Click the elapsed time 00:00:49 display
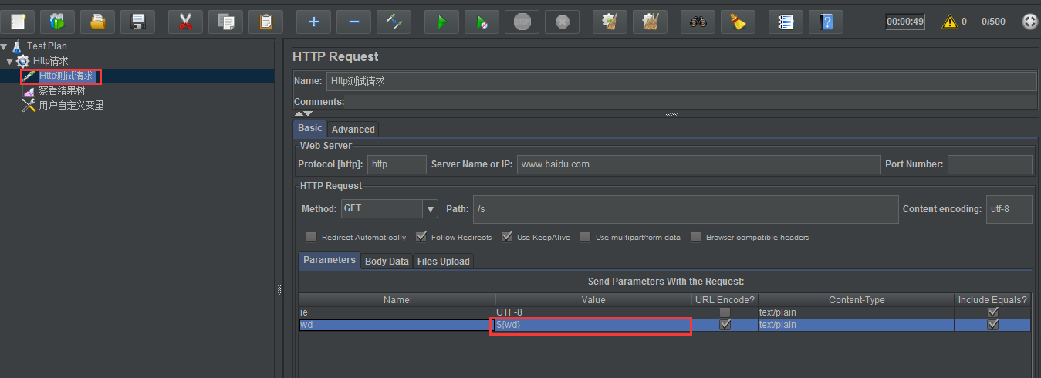This screenshot has width=1041, height=378. coord(905,22)
